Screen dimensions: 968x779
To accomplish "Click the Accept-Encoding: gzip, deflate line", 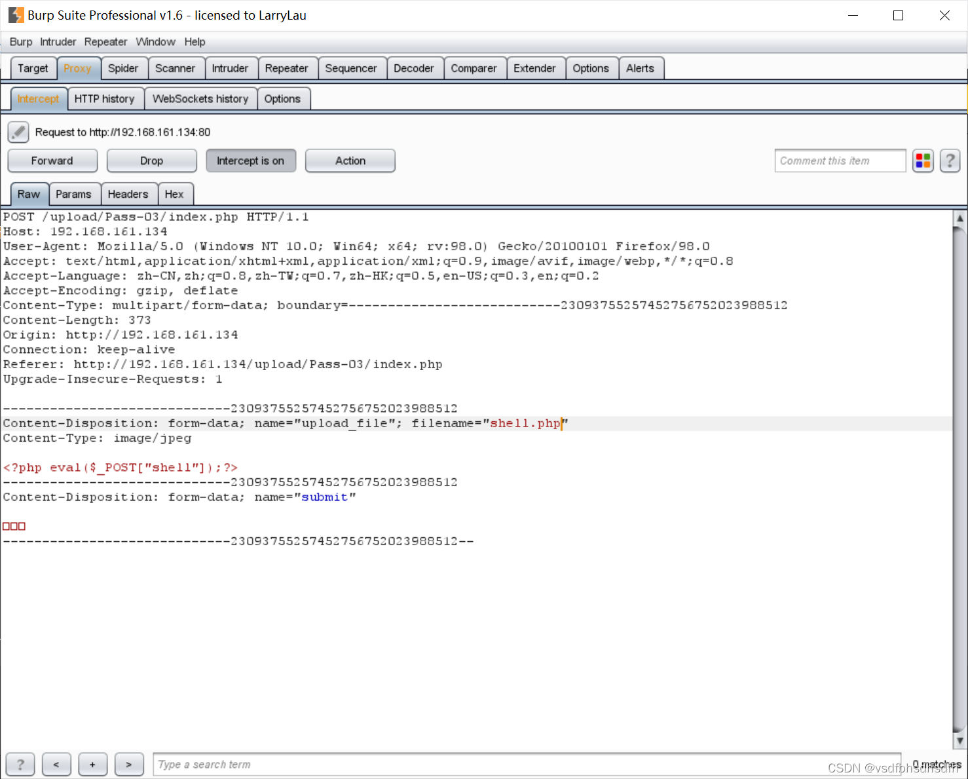I will [x=121, y=291].
